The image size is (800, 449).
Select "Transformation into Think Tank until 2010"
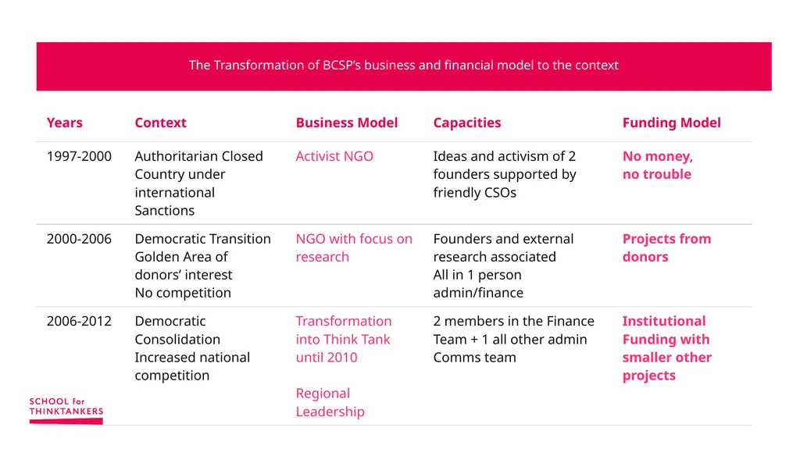tap(344, 339)
